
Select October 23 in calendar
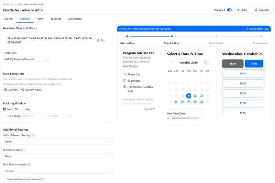point(201,96)
